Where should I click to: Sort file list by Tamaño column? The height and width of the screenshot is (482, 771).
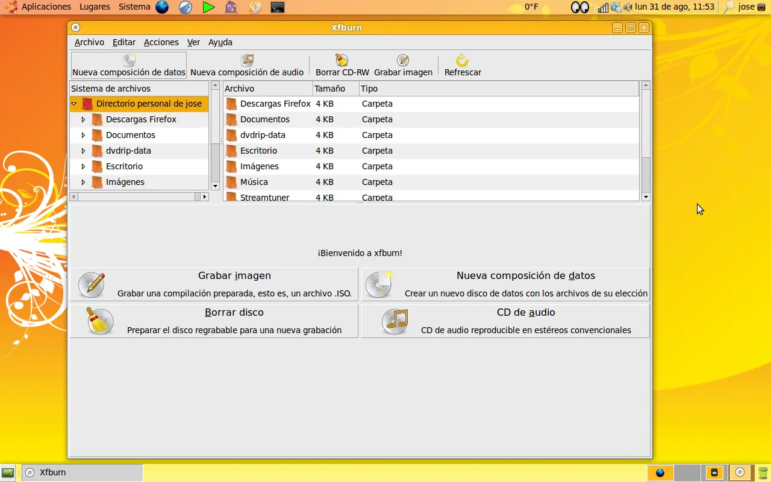click(336, 89)
